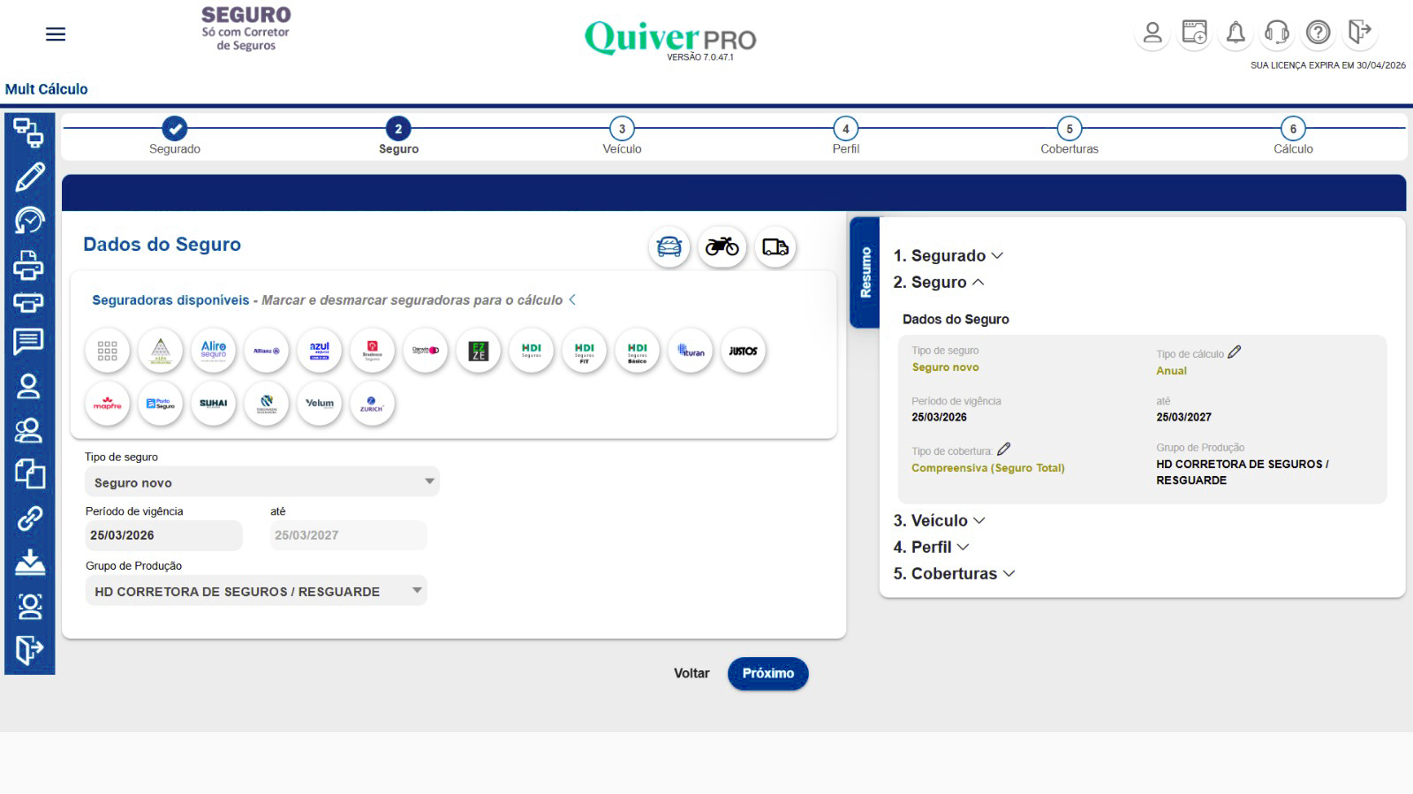Viewport: 1413px width, 794px height.
Task: Click the Voltar link
Action: pos(691,673)
